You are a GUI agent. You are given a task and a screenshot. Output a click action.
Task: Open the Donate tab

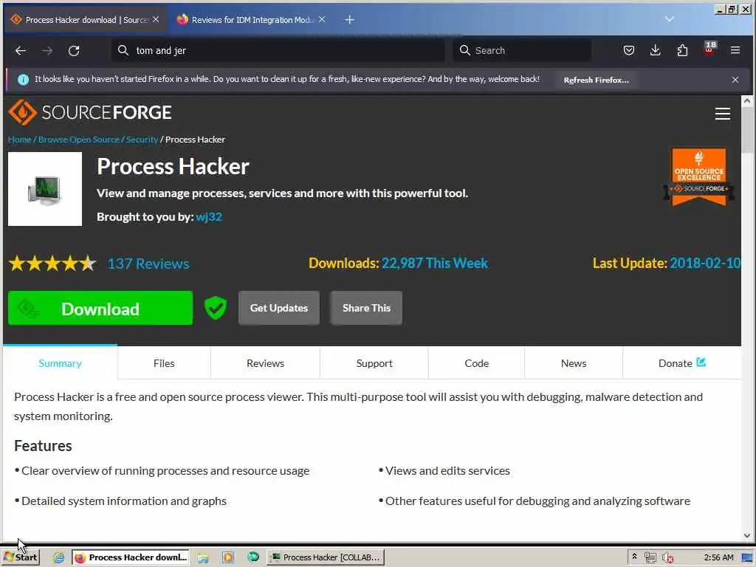681,363
